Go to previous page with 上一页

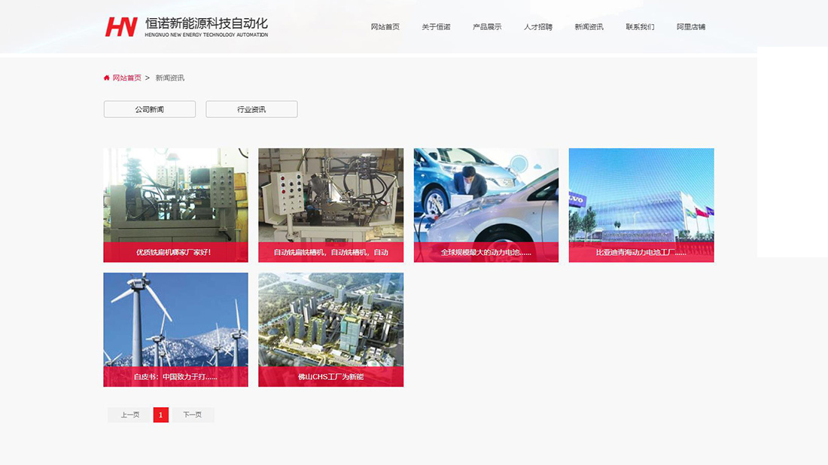130,415
